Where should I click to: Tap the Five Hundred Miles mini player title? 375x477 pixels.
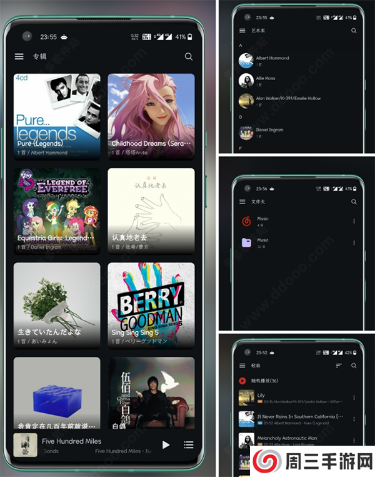pyautogui.click(x=71, y=441)
